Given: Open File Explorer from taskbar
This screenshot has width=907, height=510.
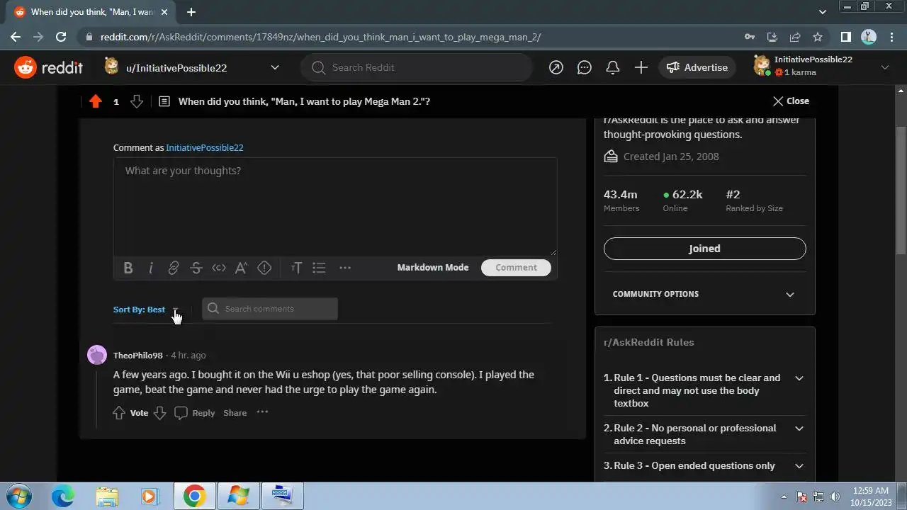Looking at the screenshot, I should 107,497.
